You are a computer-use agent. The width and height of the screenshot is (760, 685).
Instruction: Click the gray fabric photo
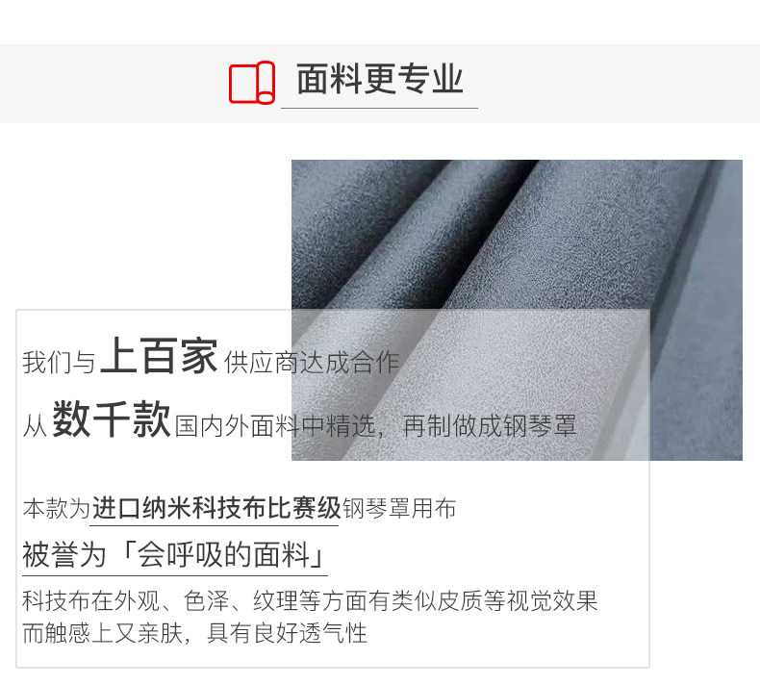pyautogui.click(x=517, y=310)
